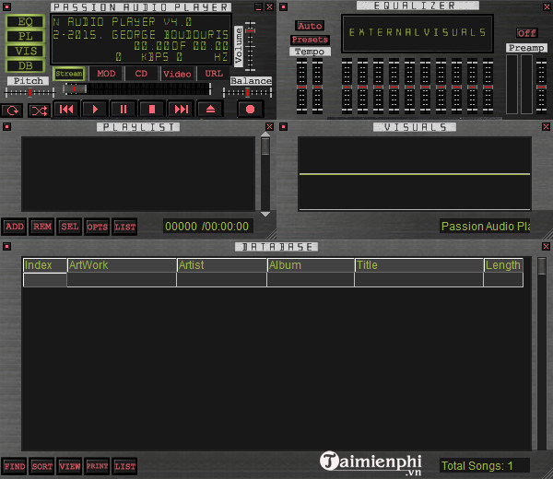
Task: Click the External Visuals equalizer display
Action: tap(418, 33)
